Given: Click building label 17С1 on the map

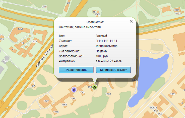Looking at the screenshot, I should (x=108, y=94).
